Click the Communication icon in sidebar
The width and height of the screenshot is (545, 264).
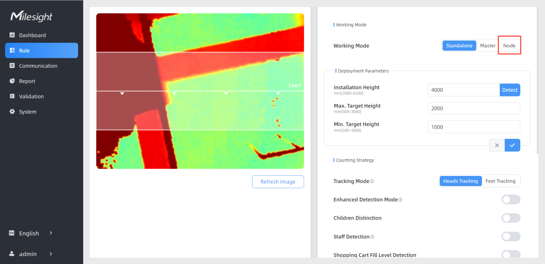coord(12,66)
